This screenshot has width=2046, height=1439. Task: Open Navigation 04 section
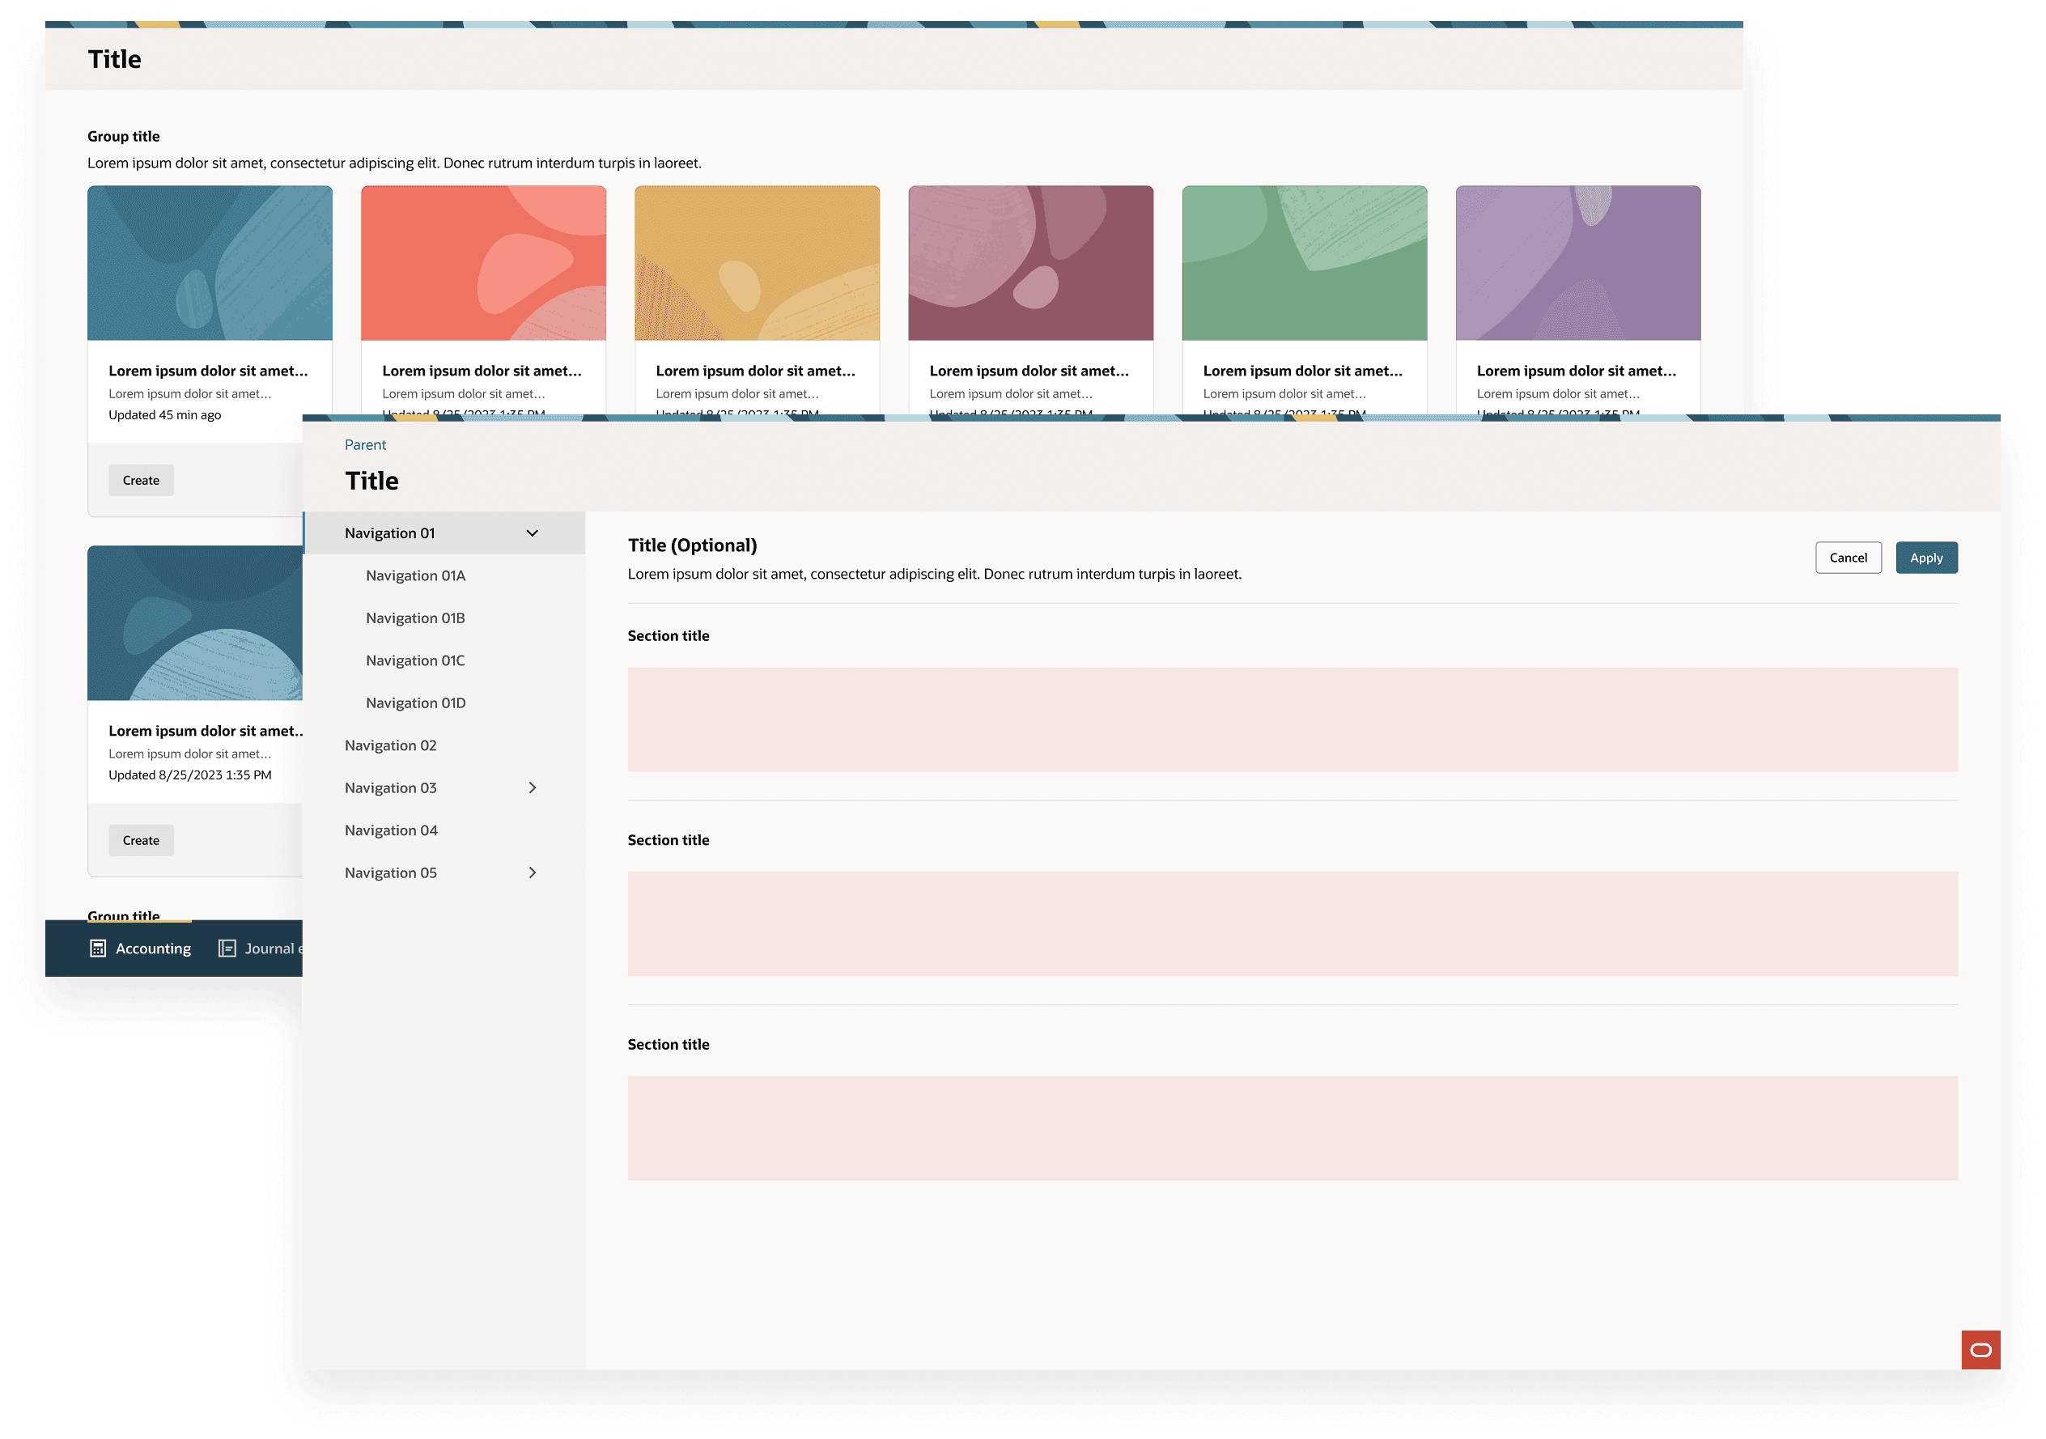coord(390,830)
